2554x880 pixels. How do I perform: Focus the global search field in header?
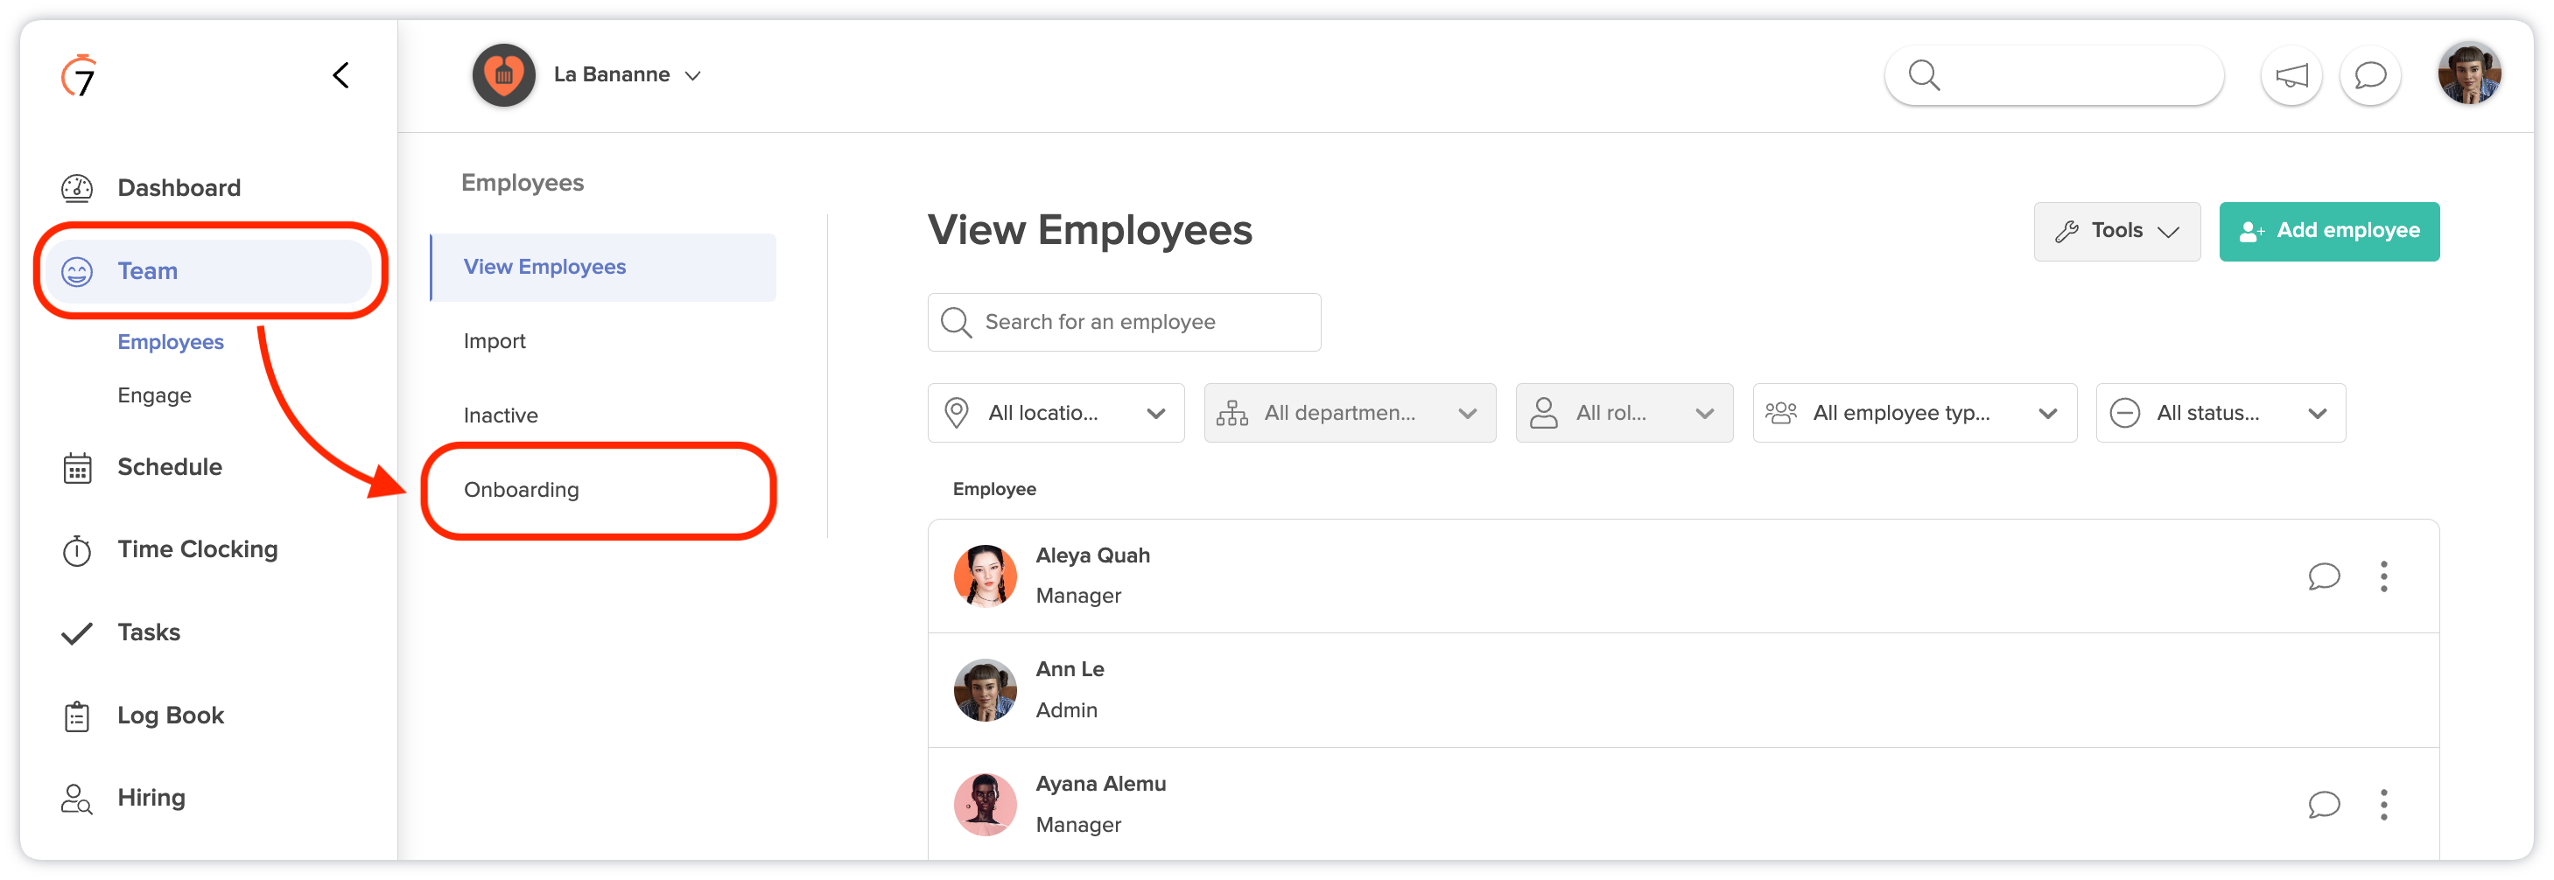(x=2053, y=75)
